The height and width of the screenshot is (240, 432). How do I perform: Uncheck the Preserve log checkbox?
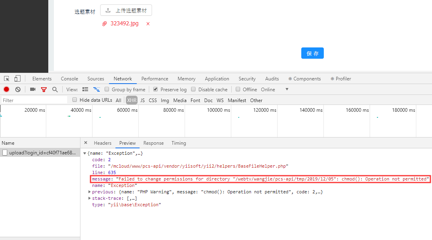[x=156, y=89]
